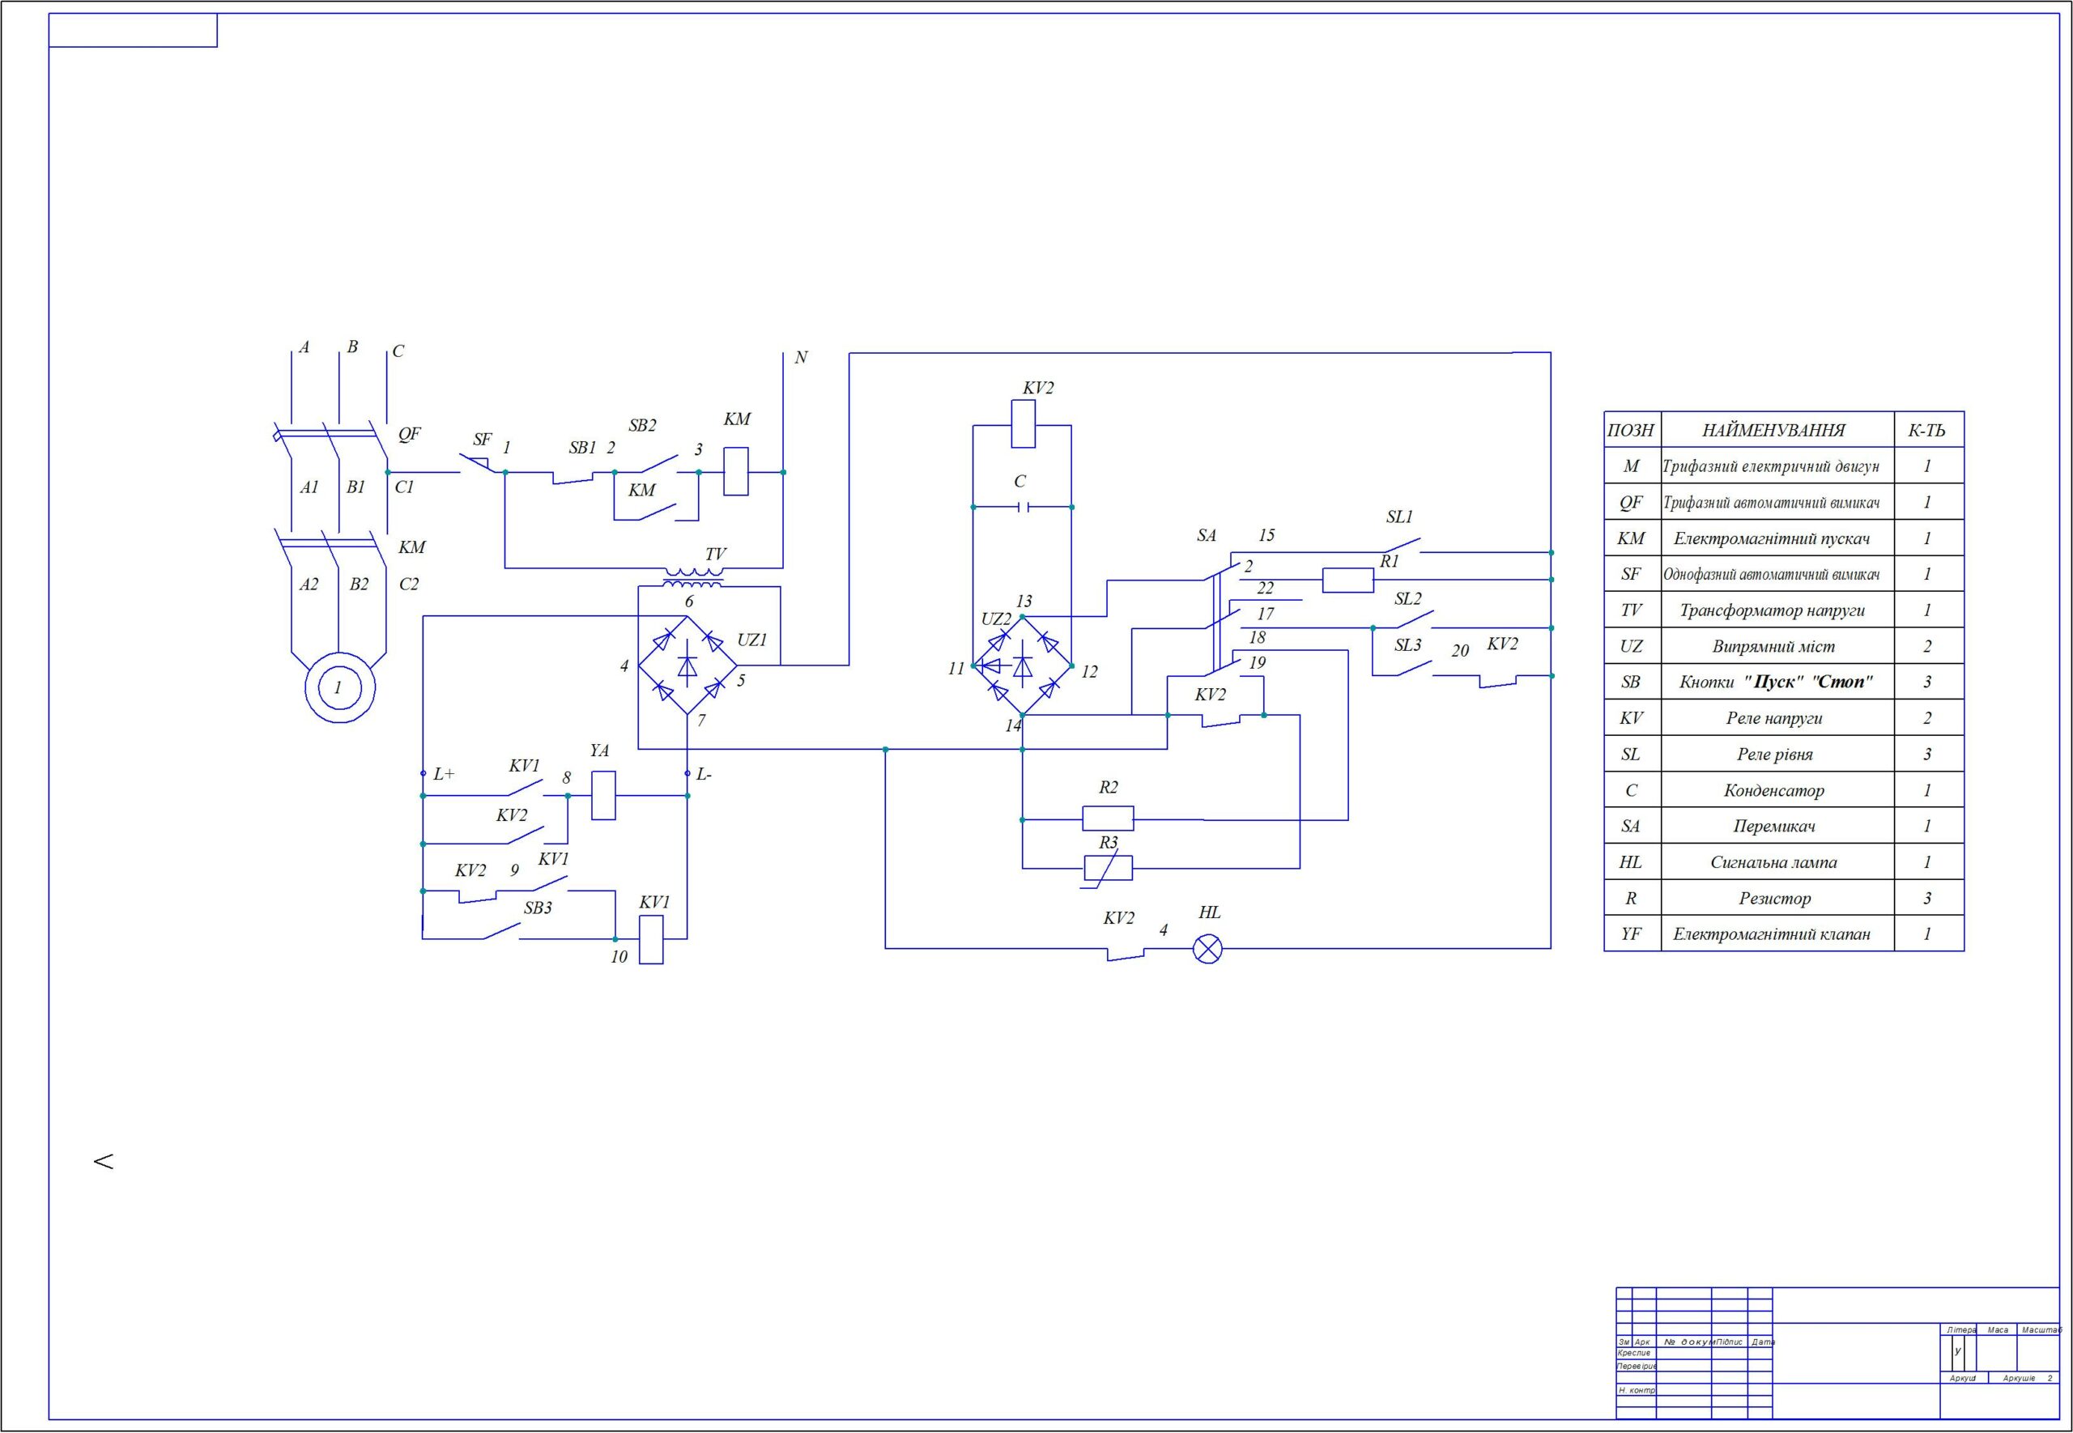Select the SL1 level relay contact
This screenshot has width=2073, height=1433.
pos(1401,545)
